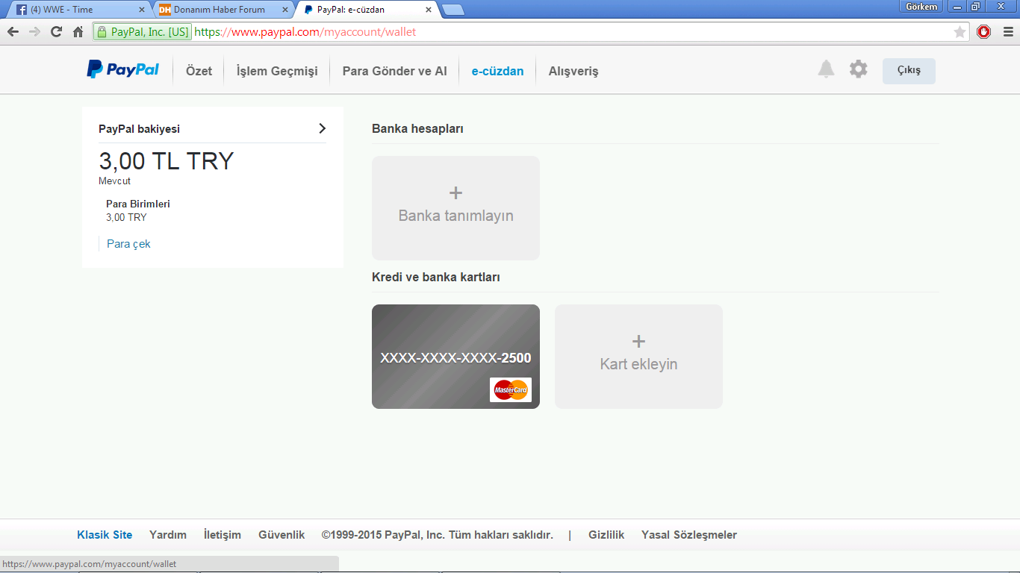Screen dimensions: 1020x573
Task: Click Kredi ve banka kartları heading
Action: tap(436, 277)
